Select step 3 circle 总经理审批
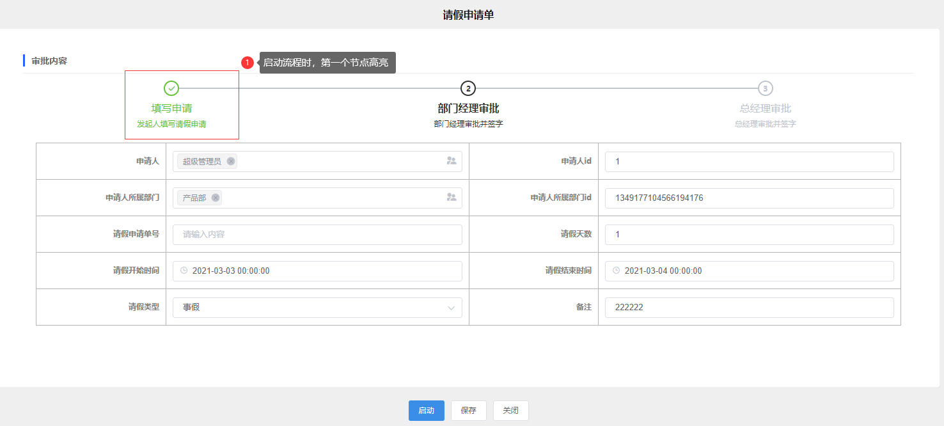The image size is (944, 426). (766, 88)
